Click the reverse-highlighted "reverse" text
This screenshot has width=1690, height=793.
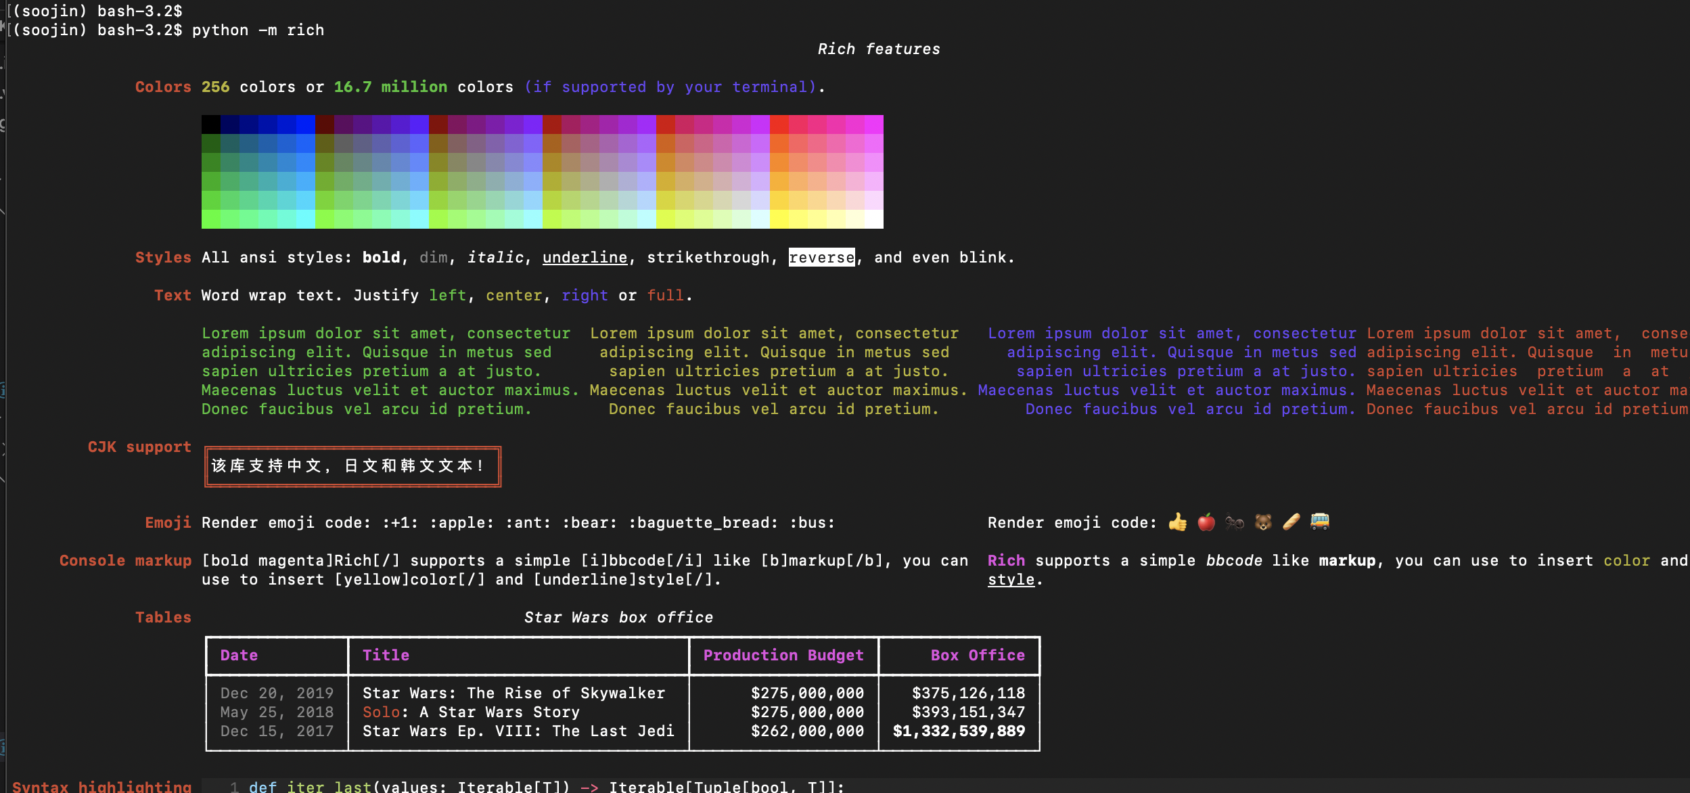[821, 258]
